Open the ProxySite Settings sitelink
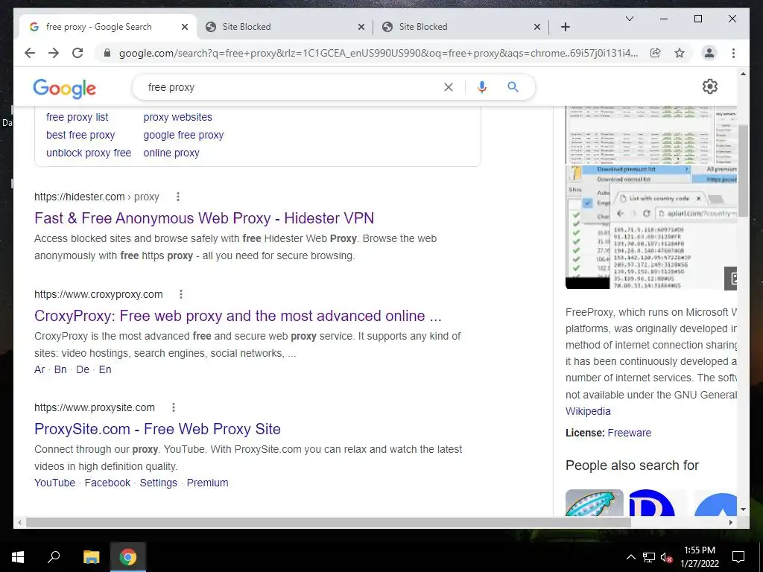This screenshot has height=572, width=763. pyautogui.click(x=158, y=483)
